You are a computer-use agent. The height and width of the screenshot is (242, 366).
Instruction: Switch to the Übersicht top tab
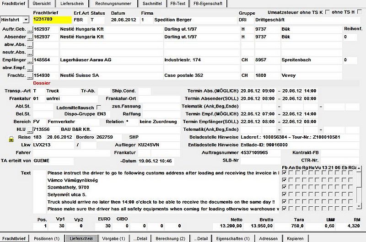(42, 4)
